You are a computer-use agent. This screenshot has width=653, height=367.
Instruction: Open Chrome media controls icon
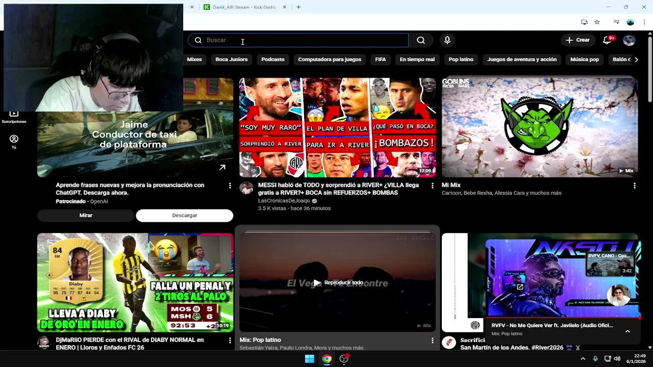pos(616,22)
